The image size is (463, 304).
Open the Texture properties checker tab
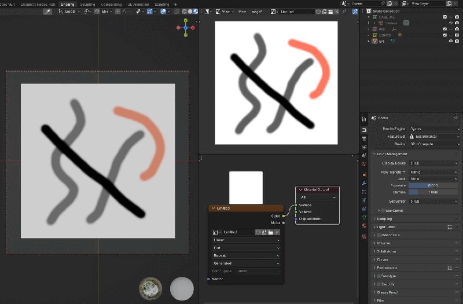pyautogui.click(x=364, y=237)
